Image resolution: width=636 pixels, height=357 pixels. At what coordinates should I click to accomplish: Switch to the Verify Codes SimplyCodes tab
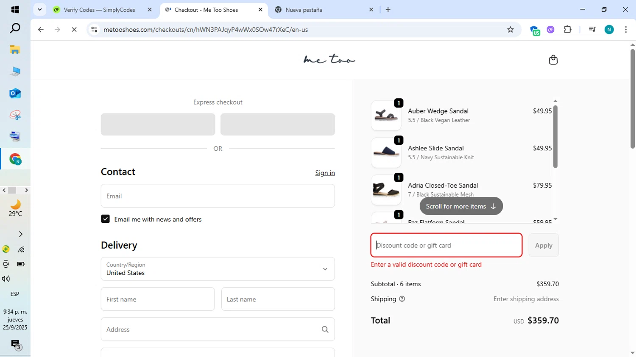point(100,10)
